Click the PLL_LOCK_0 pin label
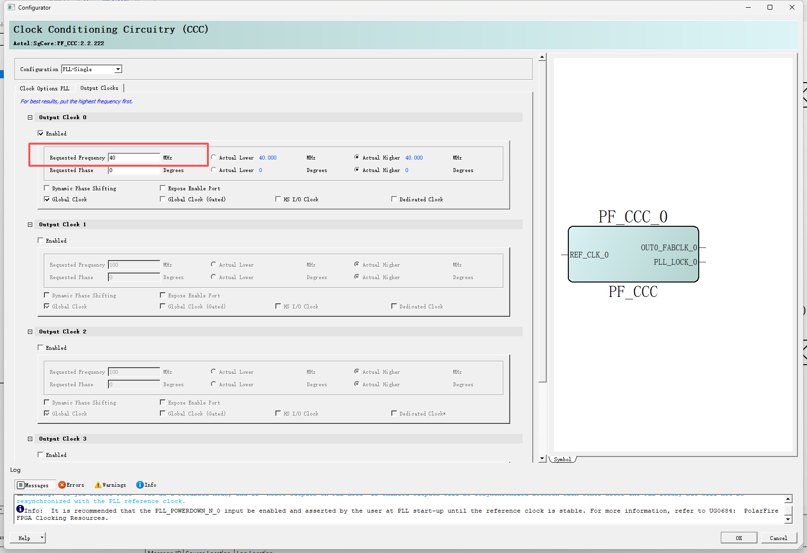Screen dimensions: 807x553 [x=675, y=262]
